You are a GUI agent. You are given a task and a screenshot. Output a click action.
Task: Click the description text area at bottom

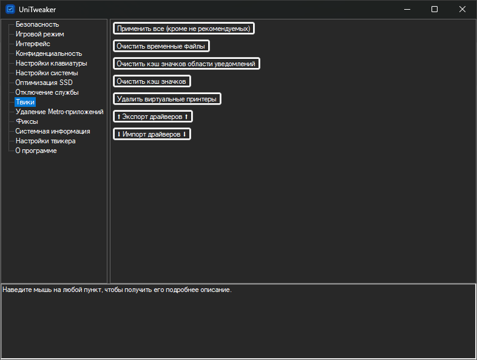pyautogui.click(x=238, y=321)
